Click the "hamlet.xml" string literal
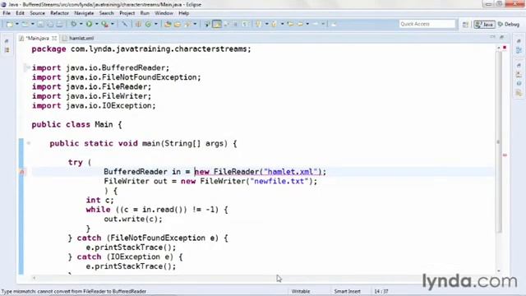The width and height of the screenshot is (526, 296). (x=290, y=172)
